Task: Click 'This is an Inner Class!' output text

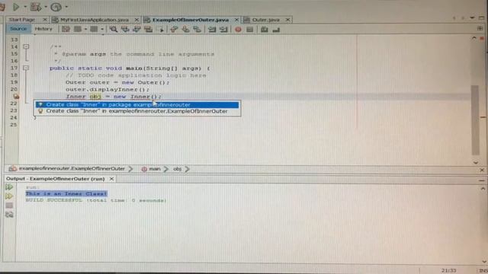Action: click(66, 193)
